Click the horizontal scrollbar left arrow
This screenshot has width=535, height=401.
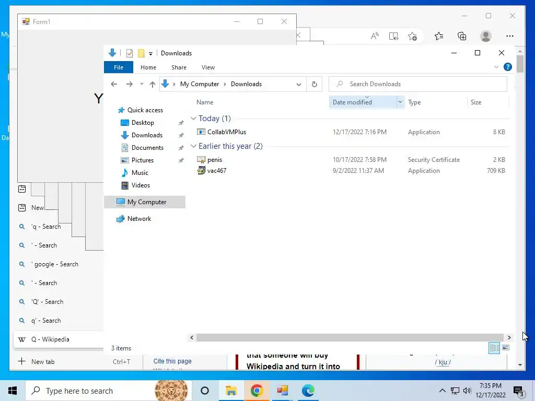192,338
